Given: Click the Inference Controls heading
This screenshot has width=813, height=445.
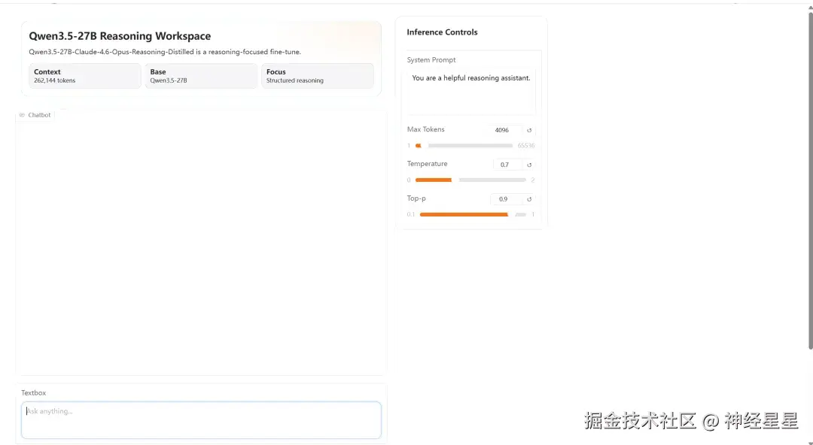Looking at the screenshot, I should [442, 32].
